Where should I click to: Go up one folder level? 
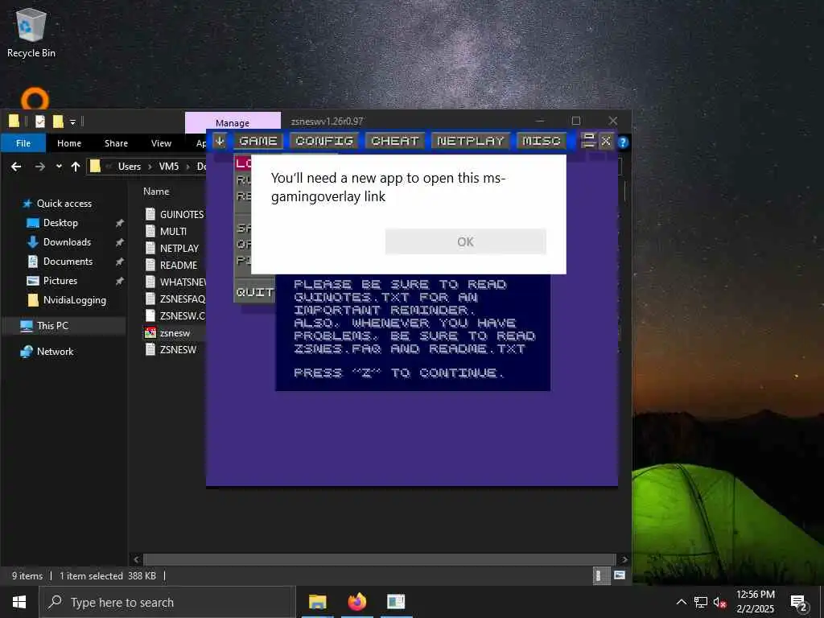coord(76,167)
